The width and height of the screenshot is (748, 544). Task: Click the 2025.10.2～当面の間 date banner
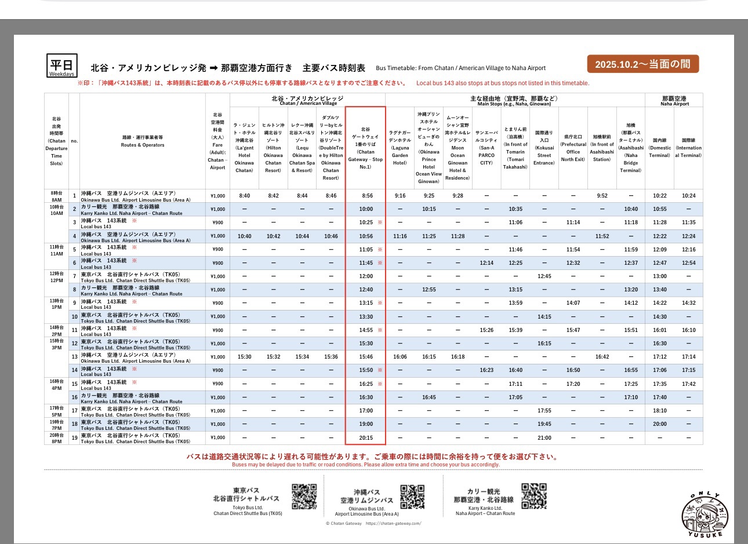coord(645,63)
